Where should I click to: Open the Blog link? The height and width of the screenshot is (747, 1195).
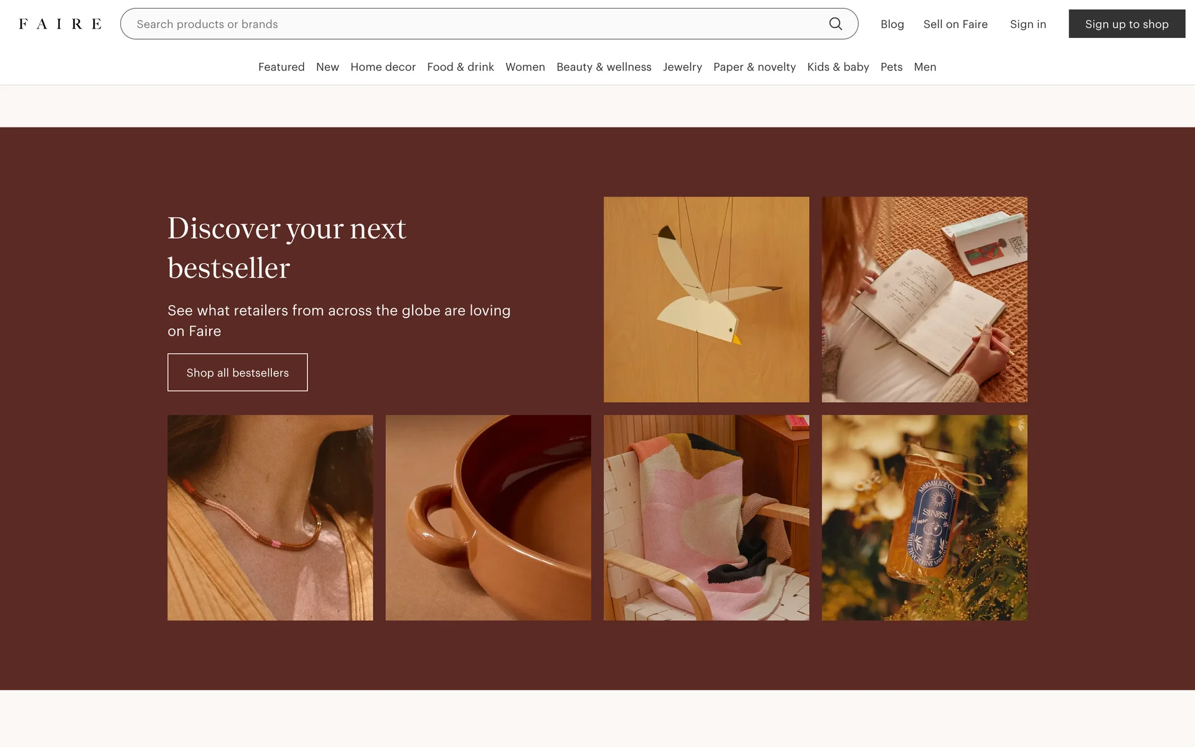(x=892, y=24)
